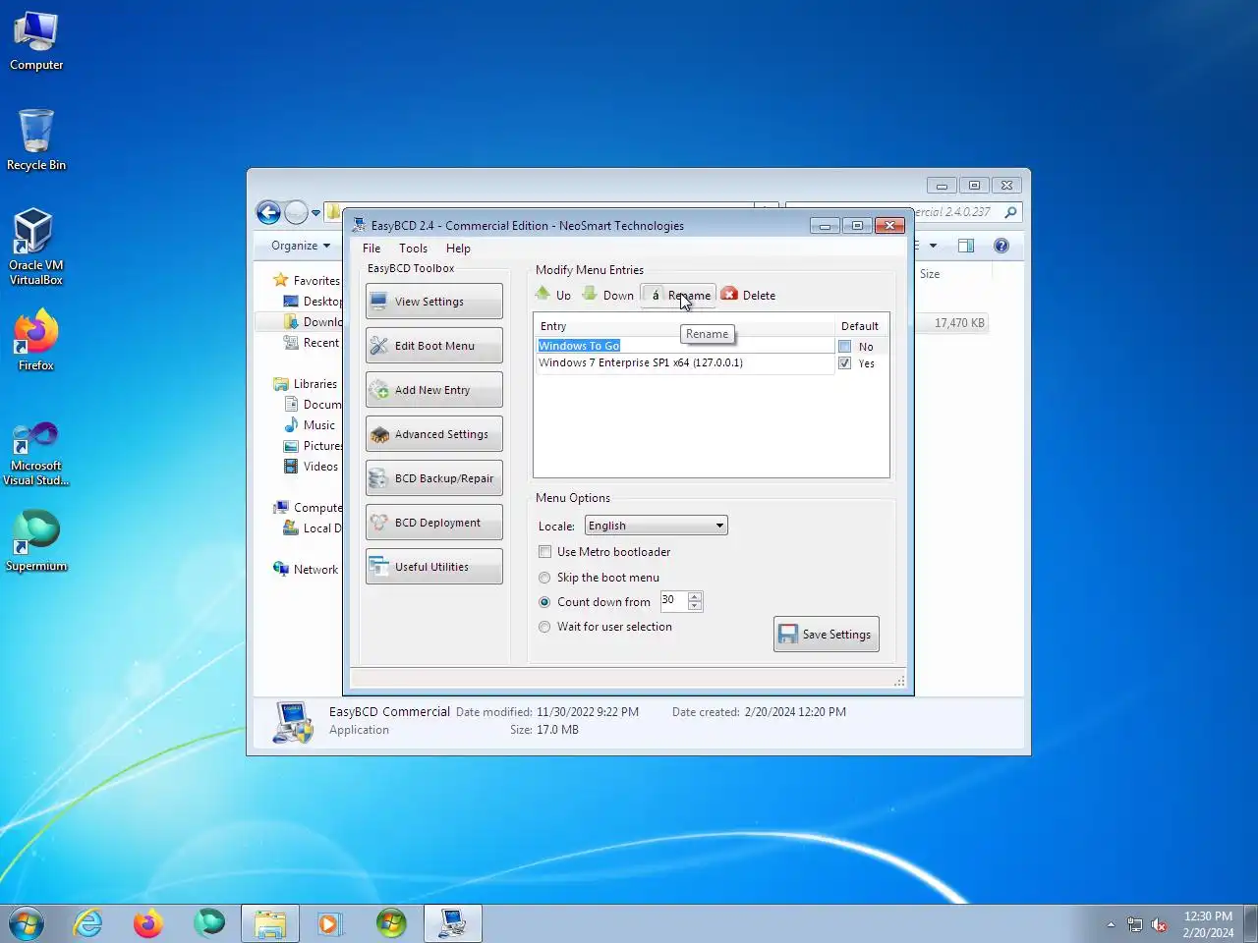Screen dimensions: 1258x943
Task: Open Edit Boot Menu section
Action: pos(433,346)
